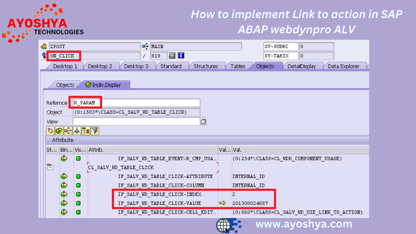Click the binding icon in the R_CMP_USA row
The image size is (416, 234).
point(64,158)
